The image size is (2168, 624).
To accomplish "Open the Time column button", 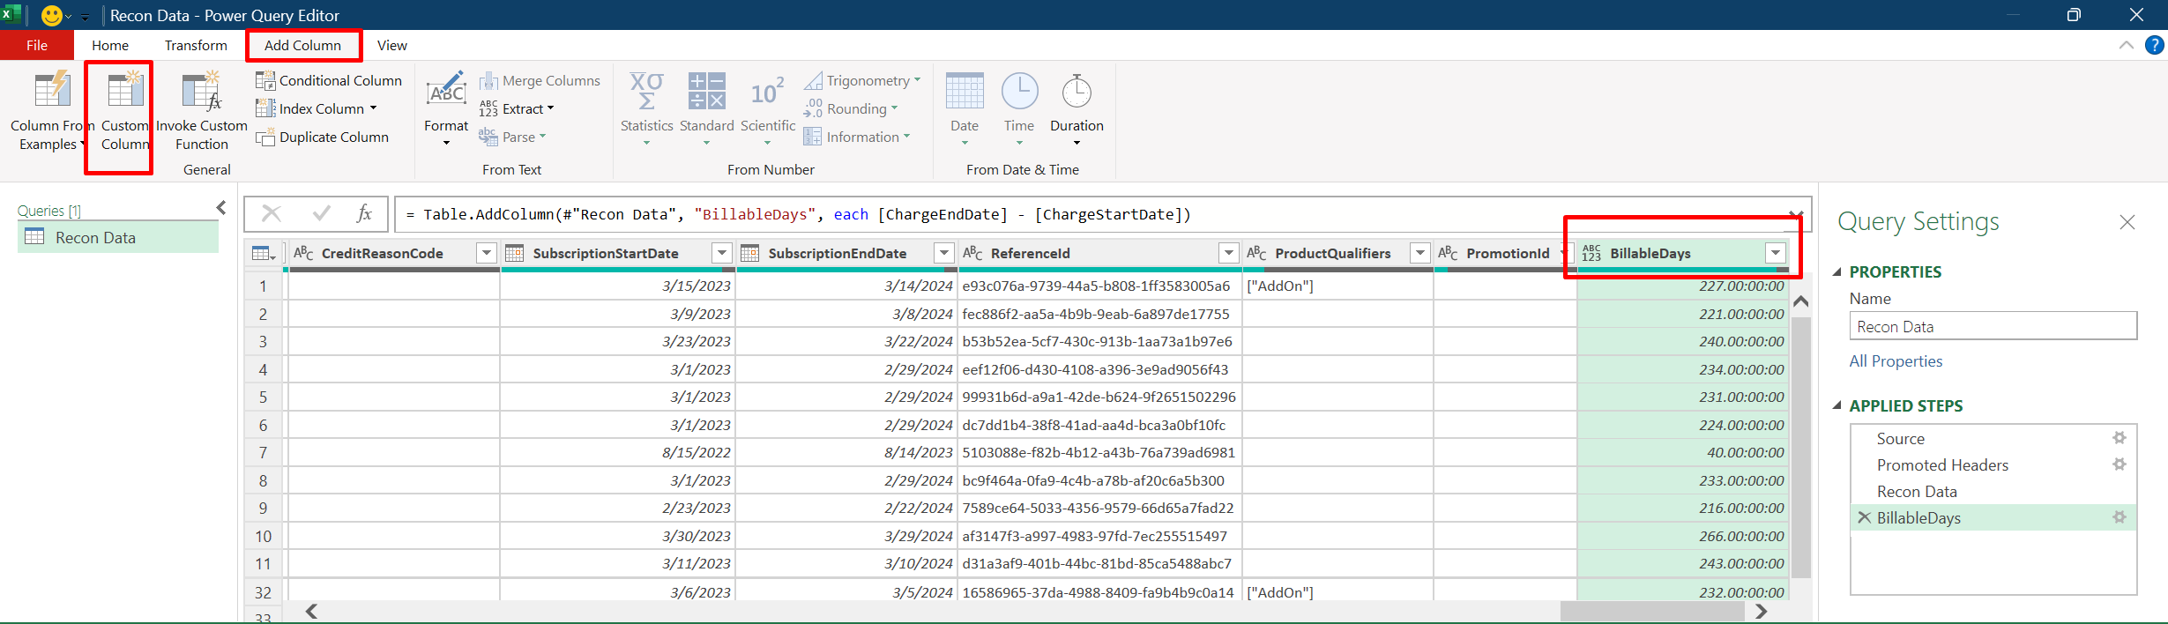I will (1019, 108).
